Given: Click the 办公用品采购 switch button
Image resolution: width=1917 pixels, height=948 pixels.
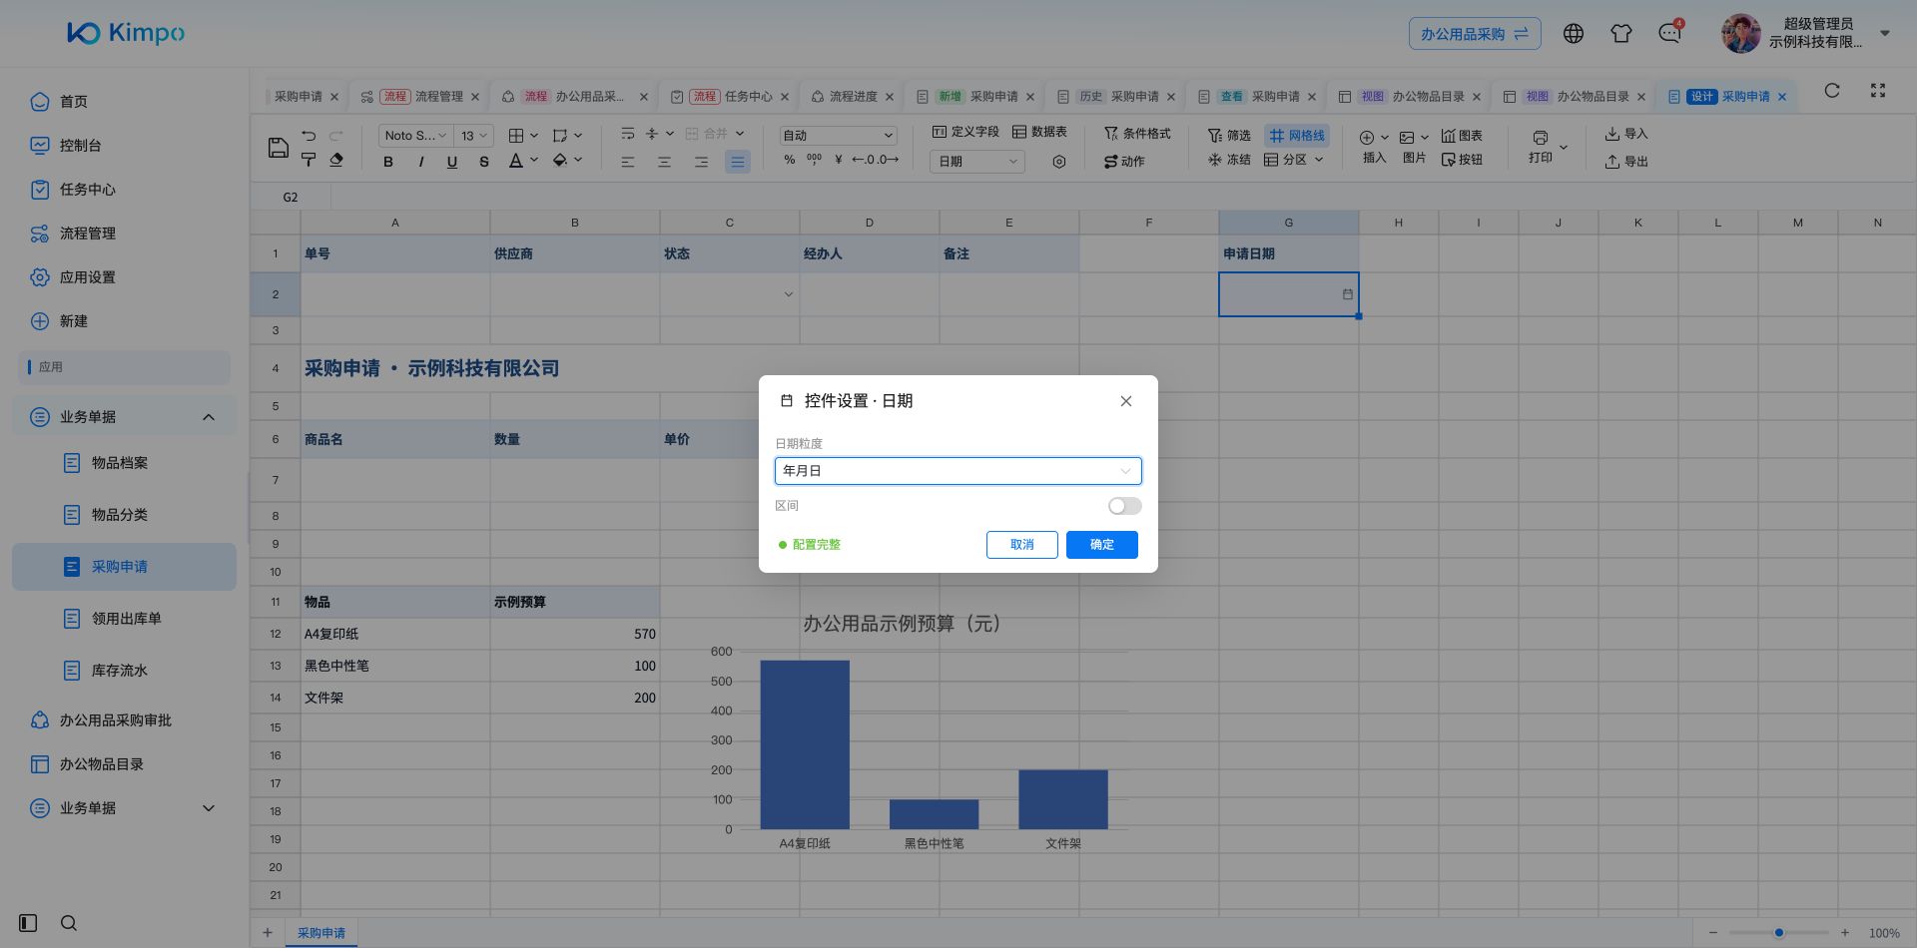Looking at the screenshot, I should click(x=1475, y=34).
